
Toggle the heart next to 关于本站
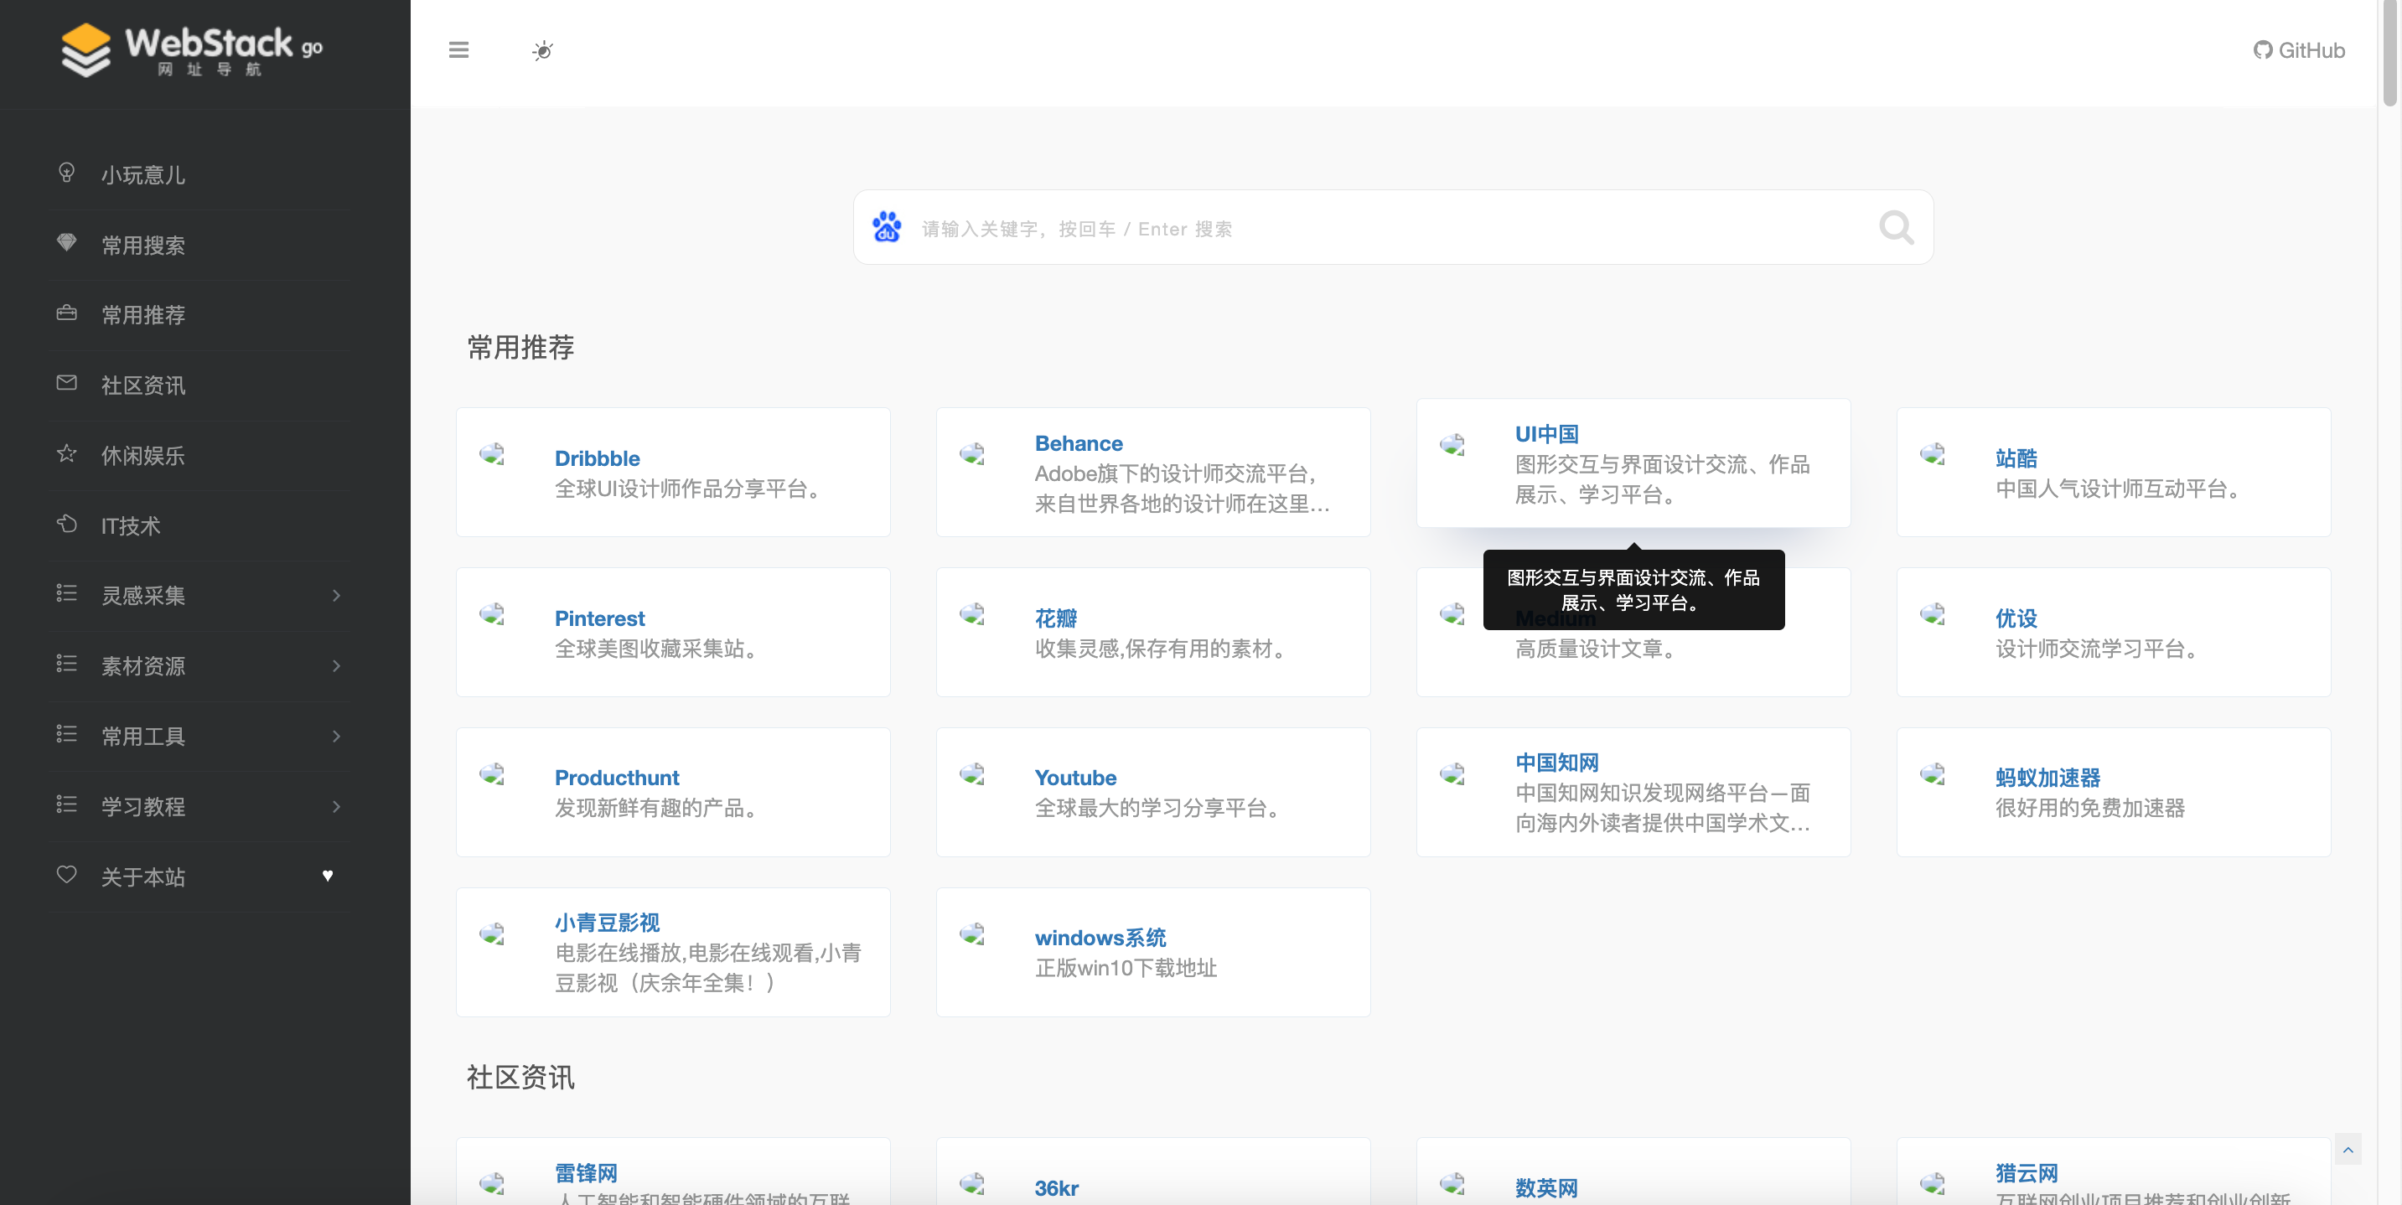pyautogui.click(x=329, y=876)
